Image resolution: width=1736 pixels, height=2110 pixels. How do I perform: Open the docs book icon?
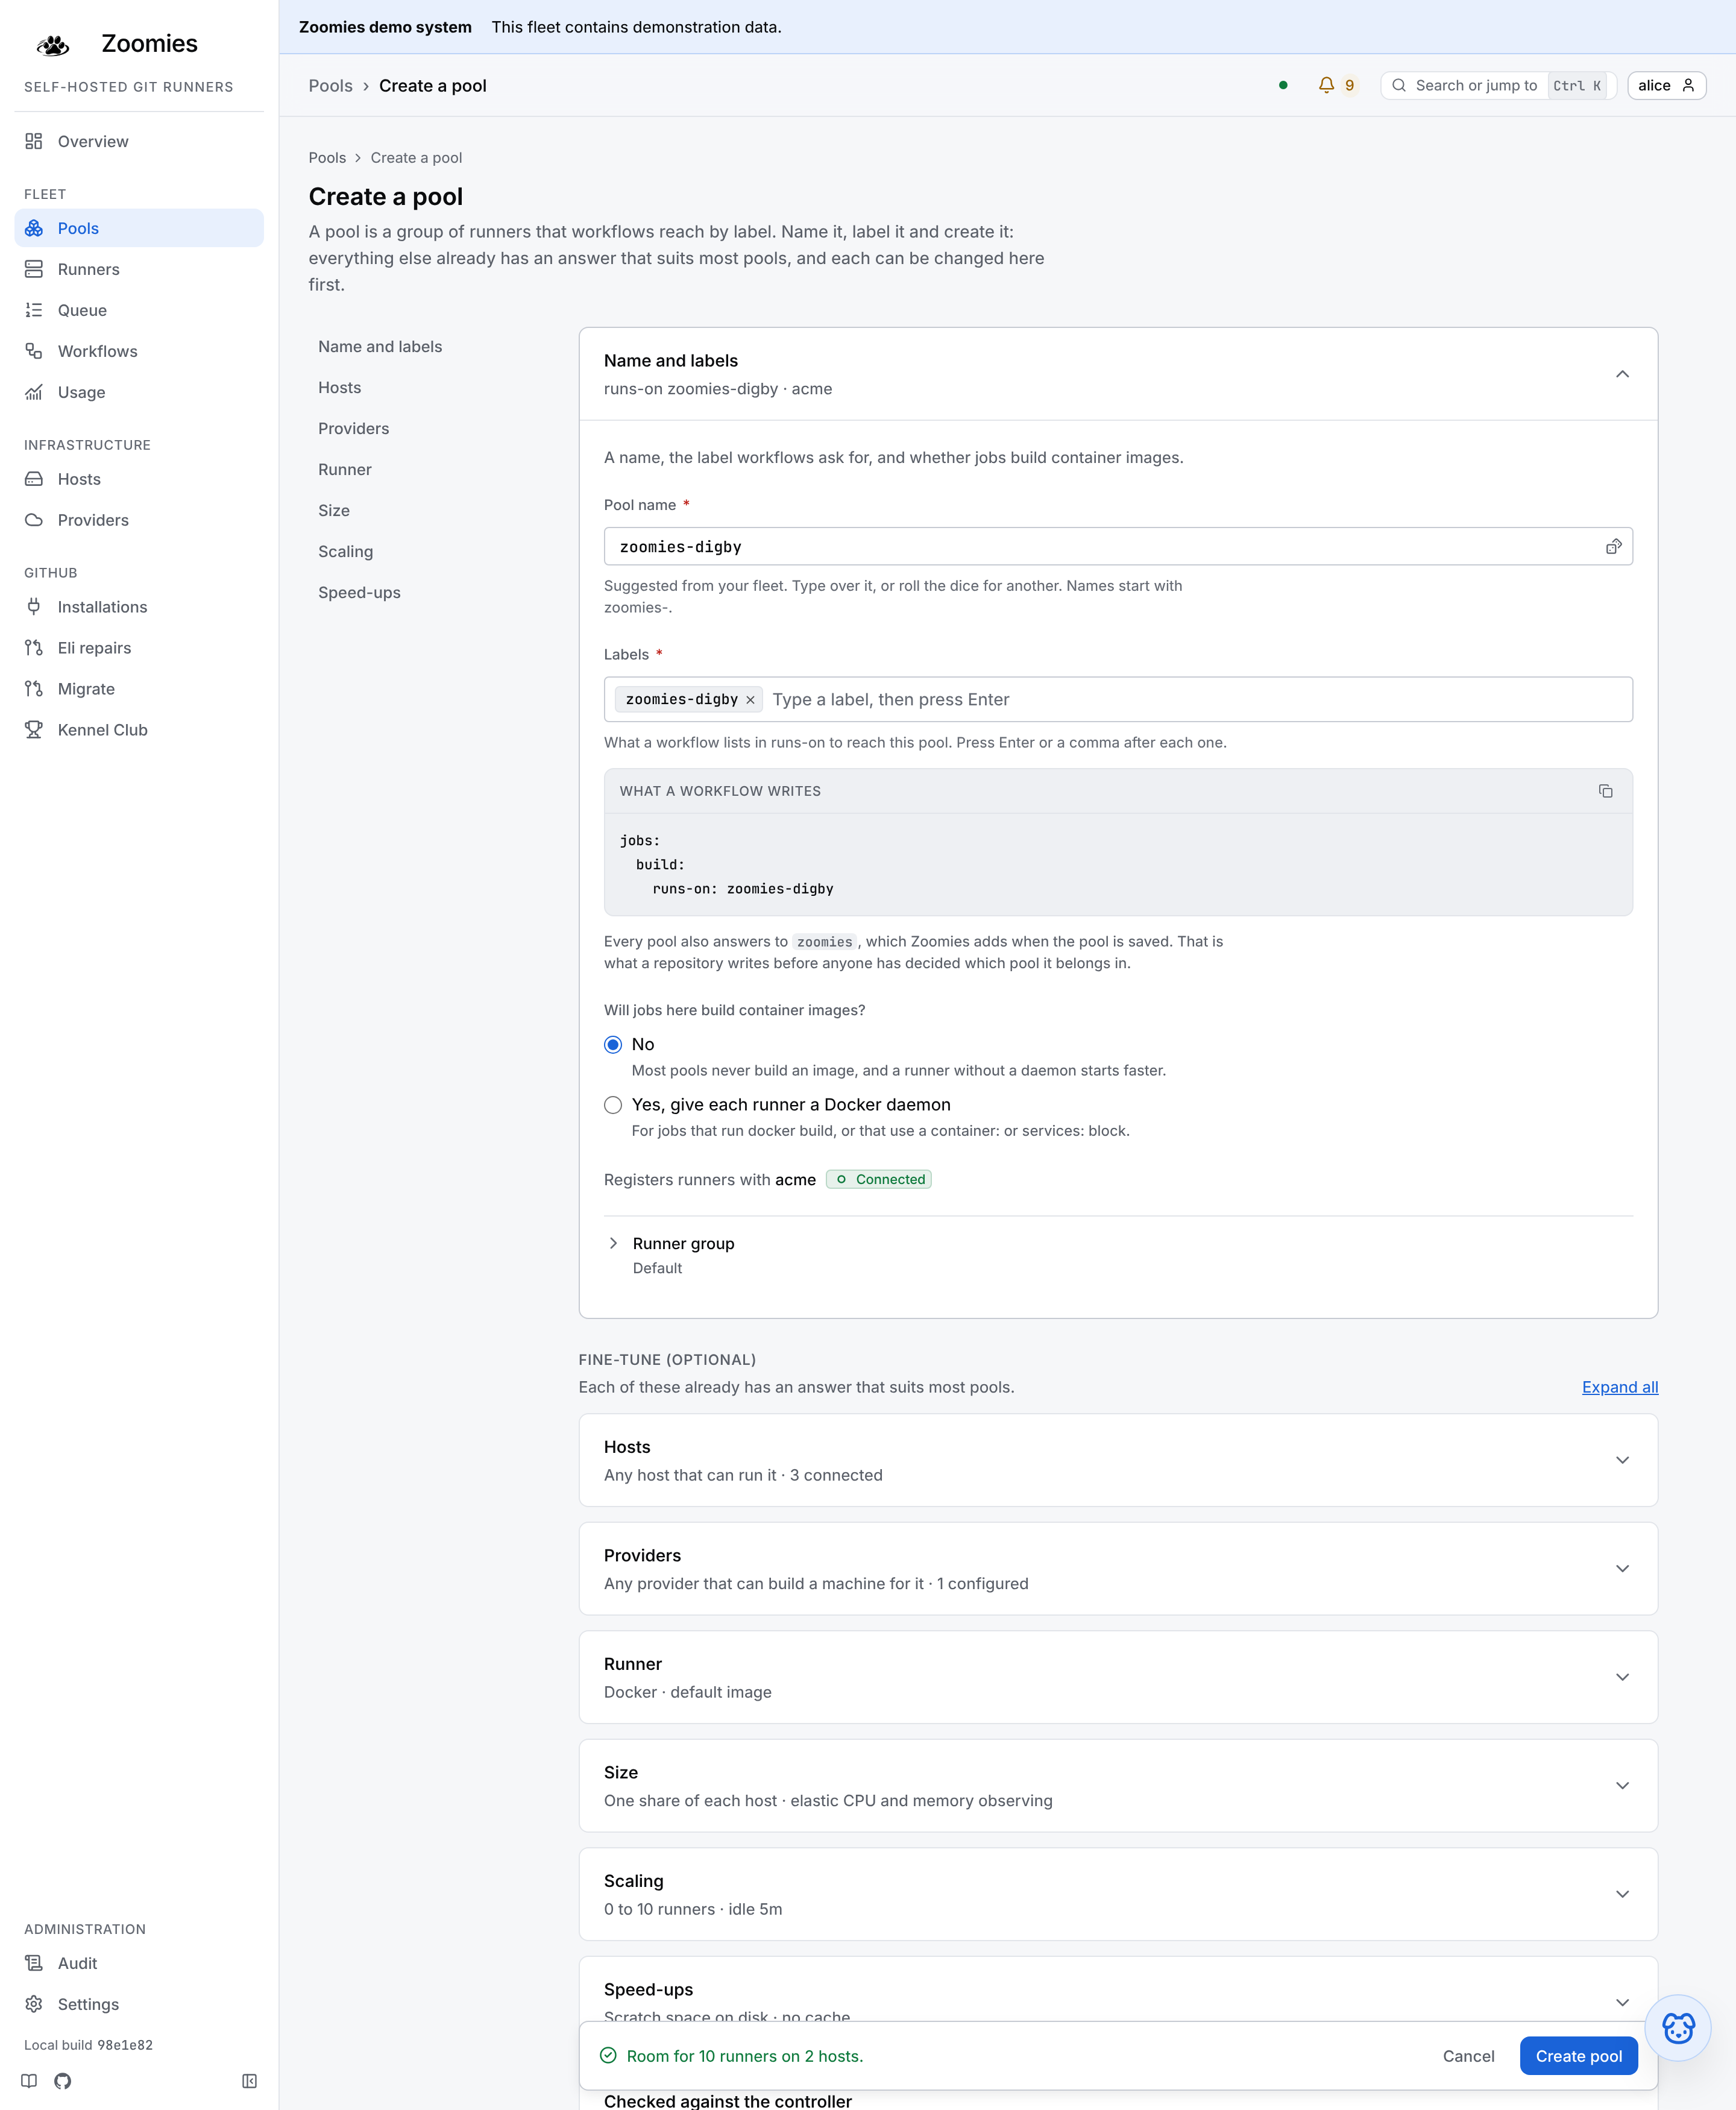(30, 2081)
